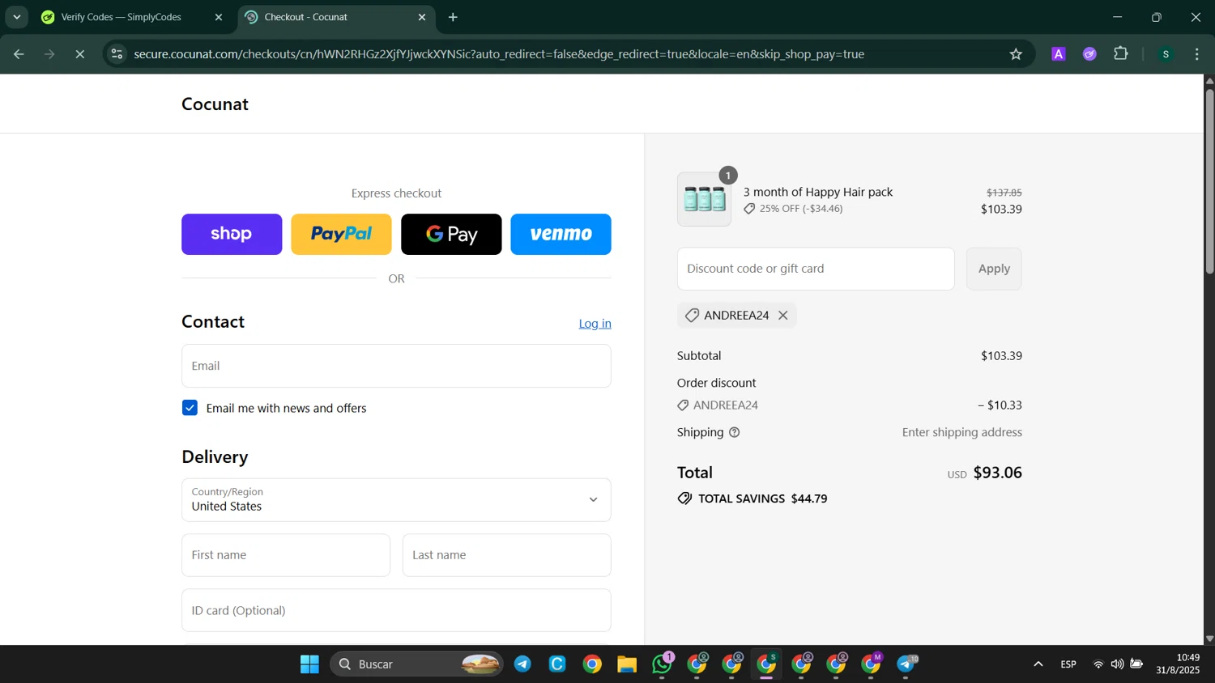Click the total amount $93.06
Image resolution: width=1215 pixels, height=683 pixels.
click(x=997, y=473)
